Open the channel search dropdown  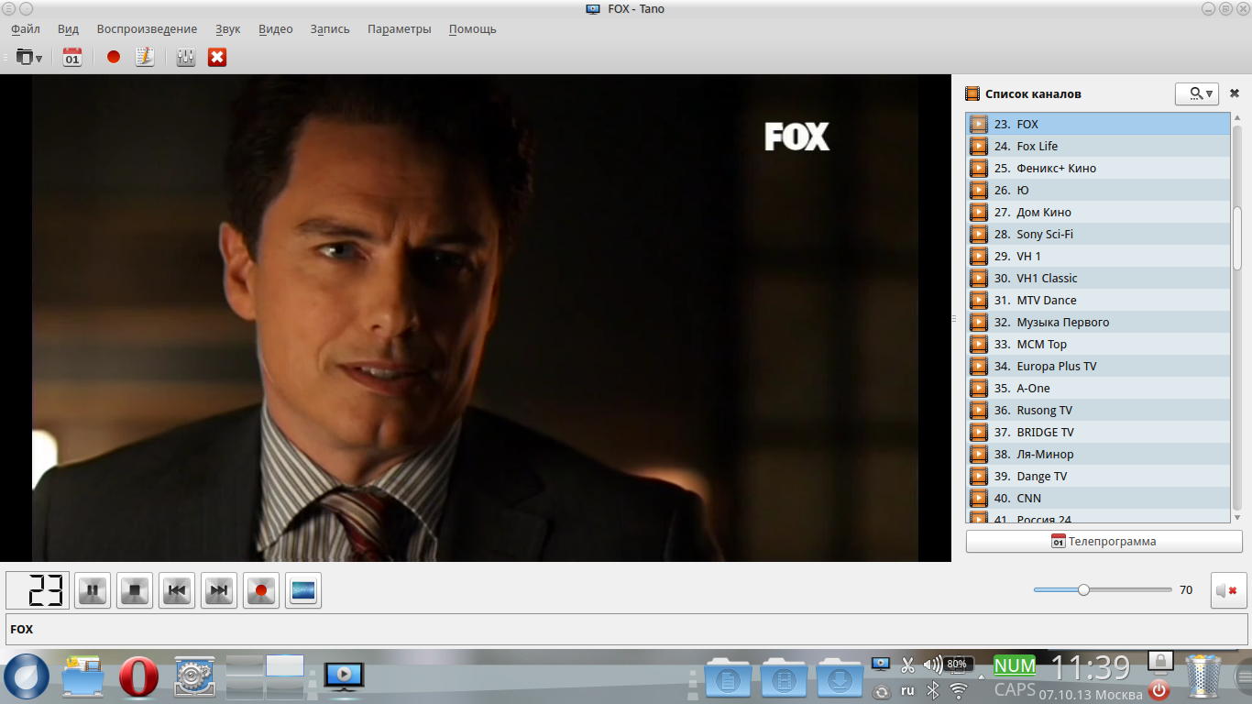point(1196,93)
